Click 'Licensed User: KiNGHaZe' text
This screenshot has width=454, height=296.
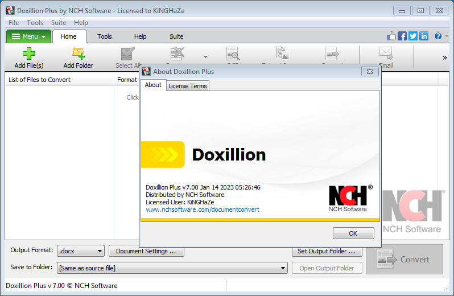tap(180, 202)
